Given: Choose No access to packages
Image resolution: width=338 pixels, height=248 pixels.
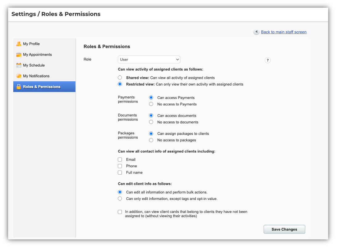Looking at the screenshot, I should [x=151, y=140].
